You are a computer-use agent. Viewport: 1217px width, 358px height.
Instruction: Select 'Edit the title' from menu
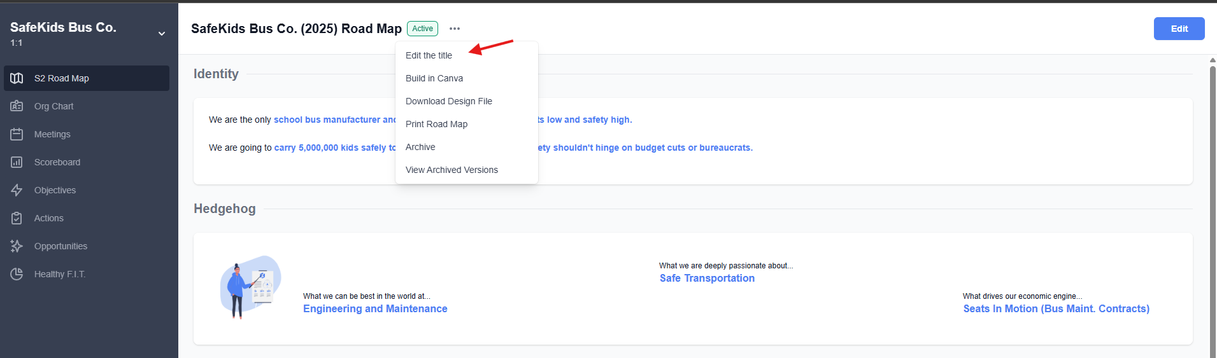(429, 55)
